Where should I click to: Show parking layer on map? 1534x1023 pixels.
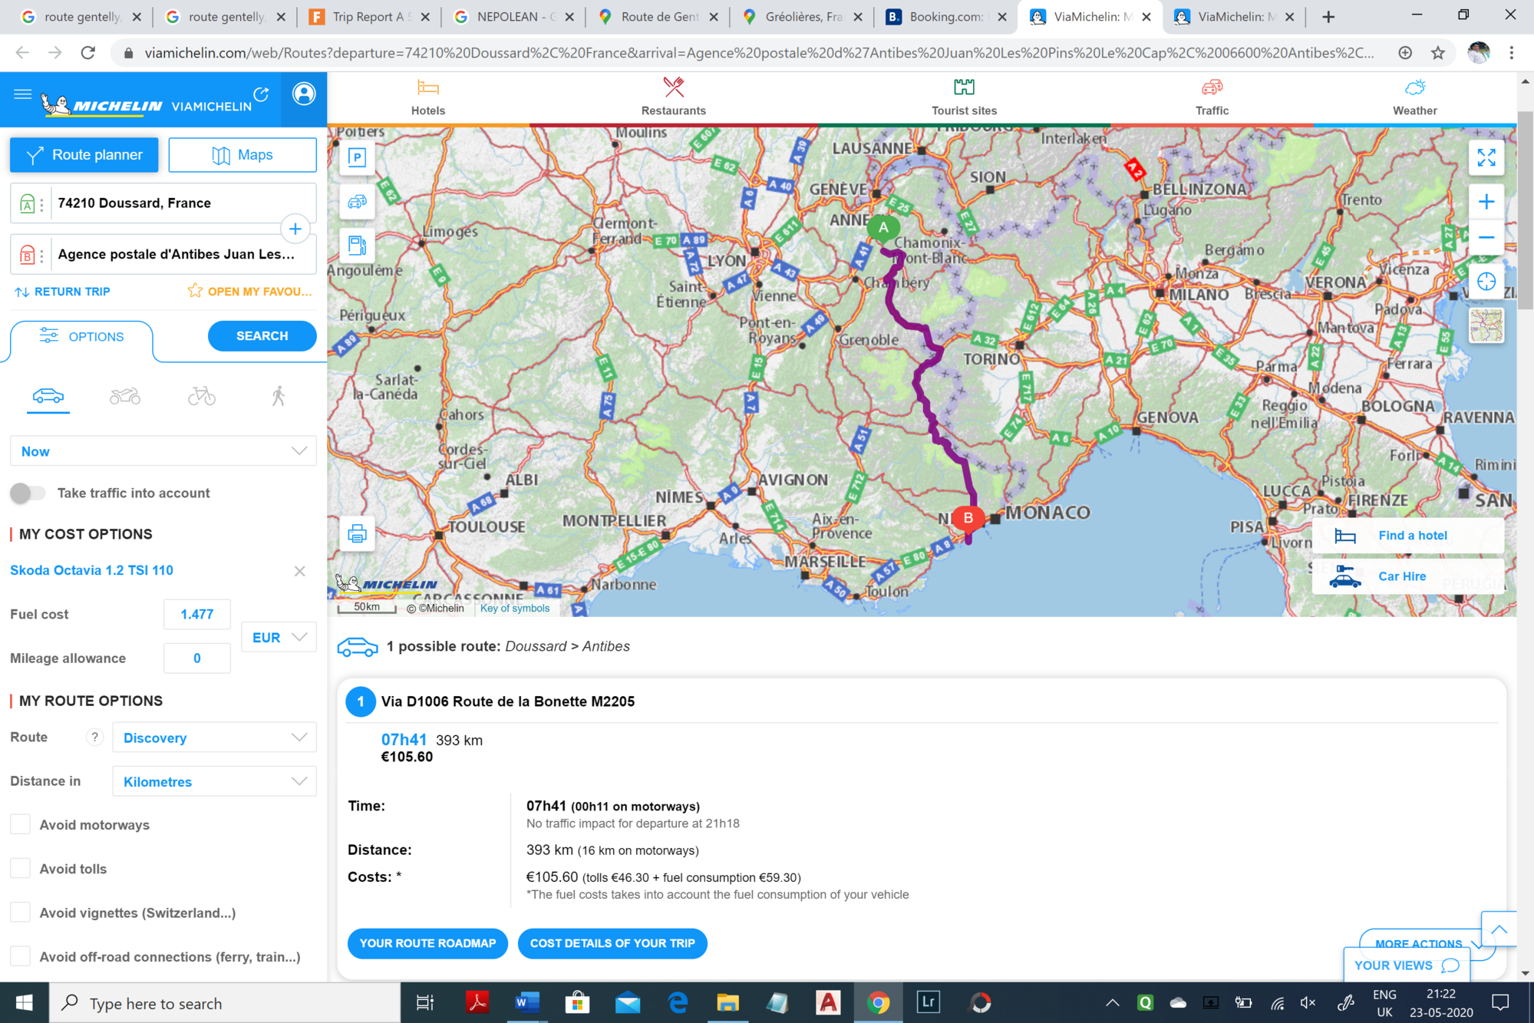pyautogui.click(x=358, y=158)
